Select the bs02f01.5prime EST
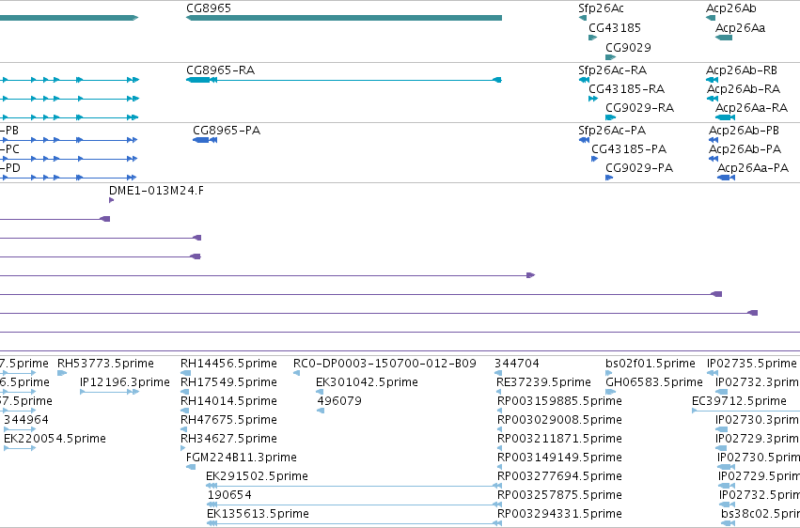The image size is (800, 528). pyautogui.click(x=610, y=373)
